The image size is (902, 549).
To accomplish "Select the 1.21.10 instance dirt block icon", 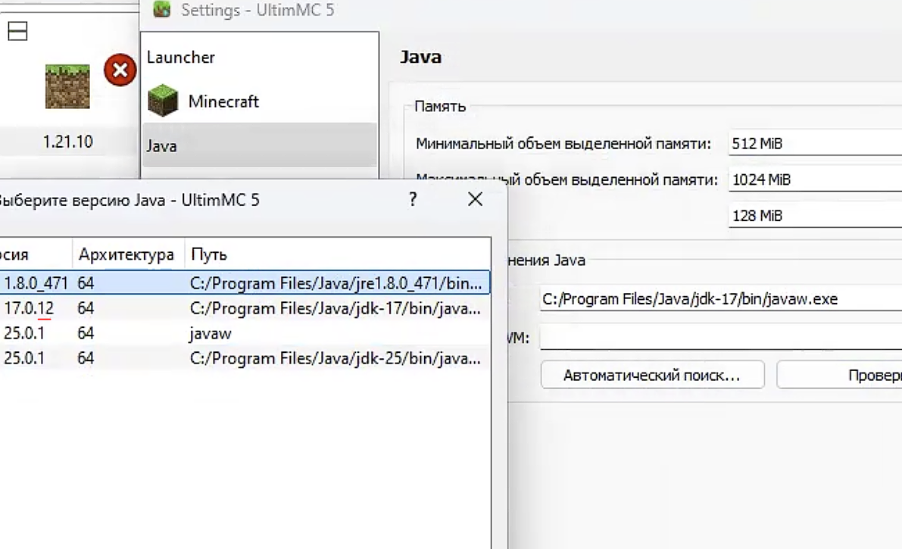I will tap(67, 86).
